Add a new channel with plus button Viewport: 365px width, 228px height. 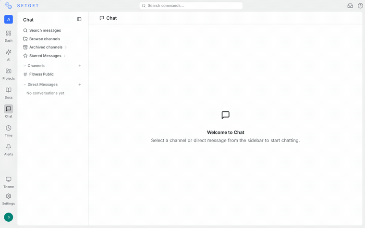[80, 66]
